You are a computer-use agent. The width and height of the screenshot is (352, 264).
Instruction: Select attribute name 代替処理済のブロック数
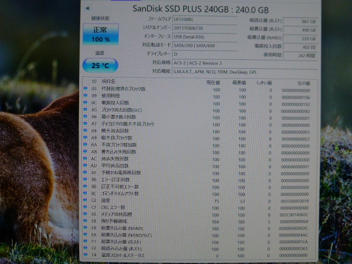click(x=123, y=89)
